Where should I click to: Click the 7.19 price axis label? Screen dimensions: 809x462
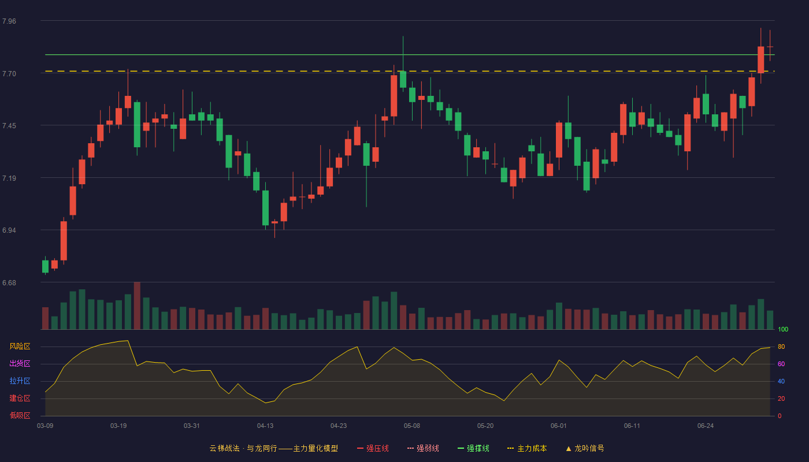tap(9, 178)
